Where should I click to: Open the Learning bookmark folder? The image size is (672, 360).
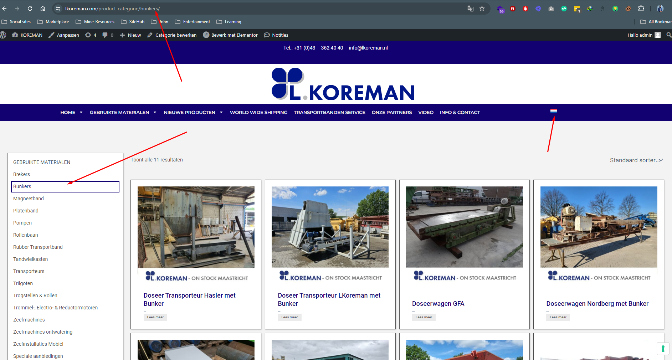[x=229, y=22]
